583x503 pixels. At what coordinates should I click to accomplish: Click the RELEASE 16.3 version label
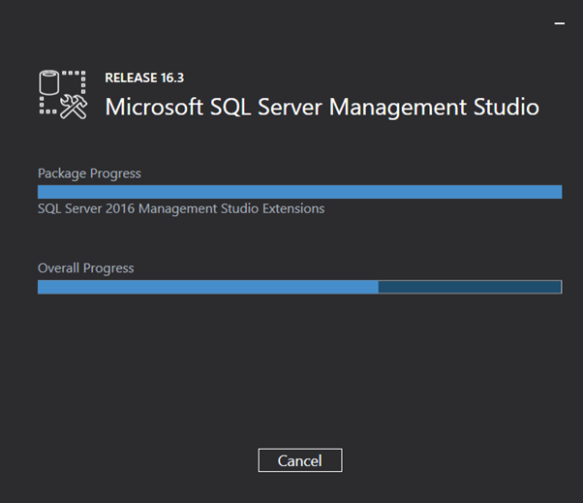click(144, 78)
